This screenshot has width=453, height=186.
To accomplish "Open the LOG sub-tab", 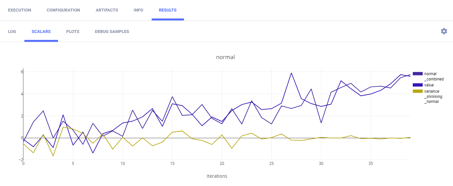I will point(12,32).
